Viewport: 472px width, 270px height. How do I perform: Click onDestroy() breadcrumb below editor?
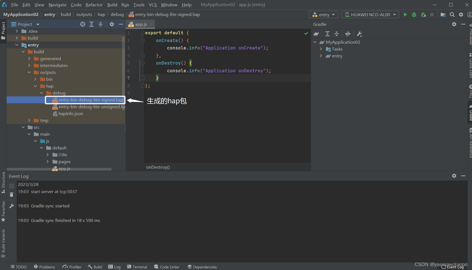point(158,167)
